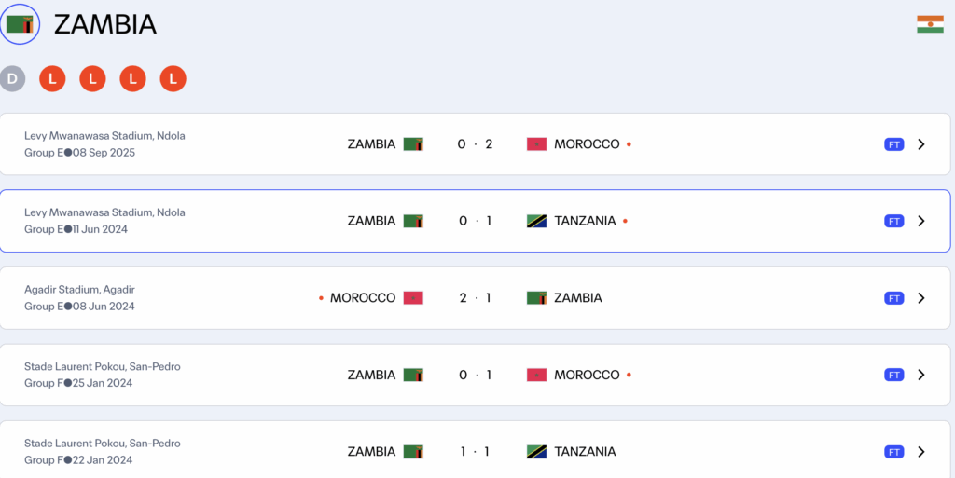The width and height of the screenshot is (955, 478).
Task: Click the 2 · 1 score in Agadir match
Action: (x=475, y=298)
